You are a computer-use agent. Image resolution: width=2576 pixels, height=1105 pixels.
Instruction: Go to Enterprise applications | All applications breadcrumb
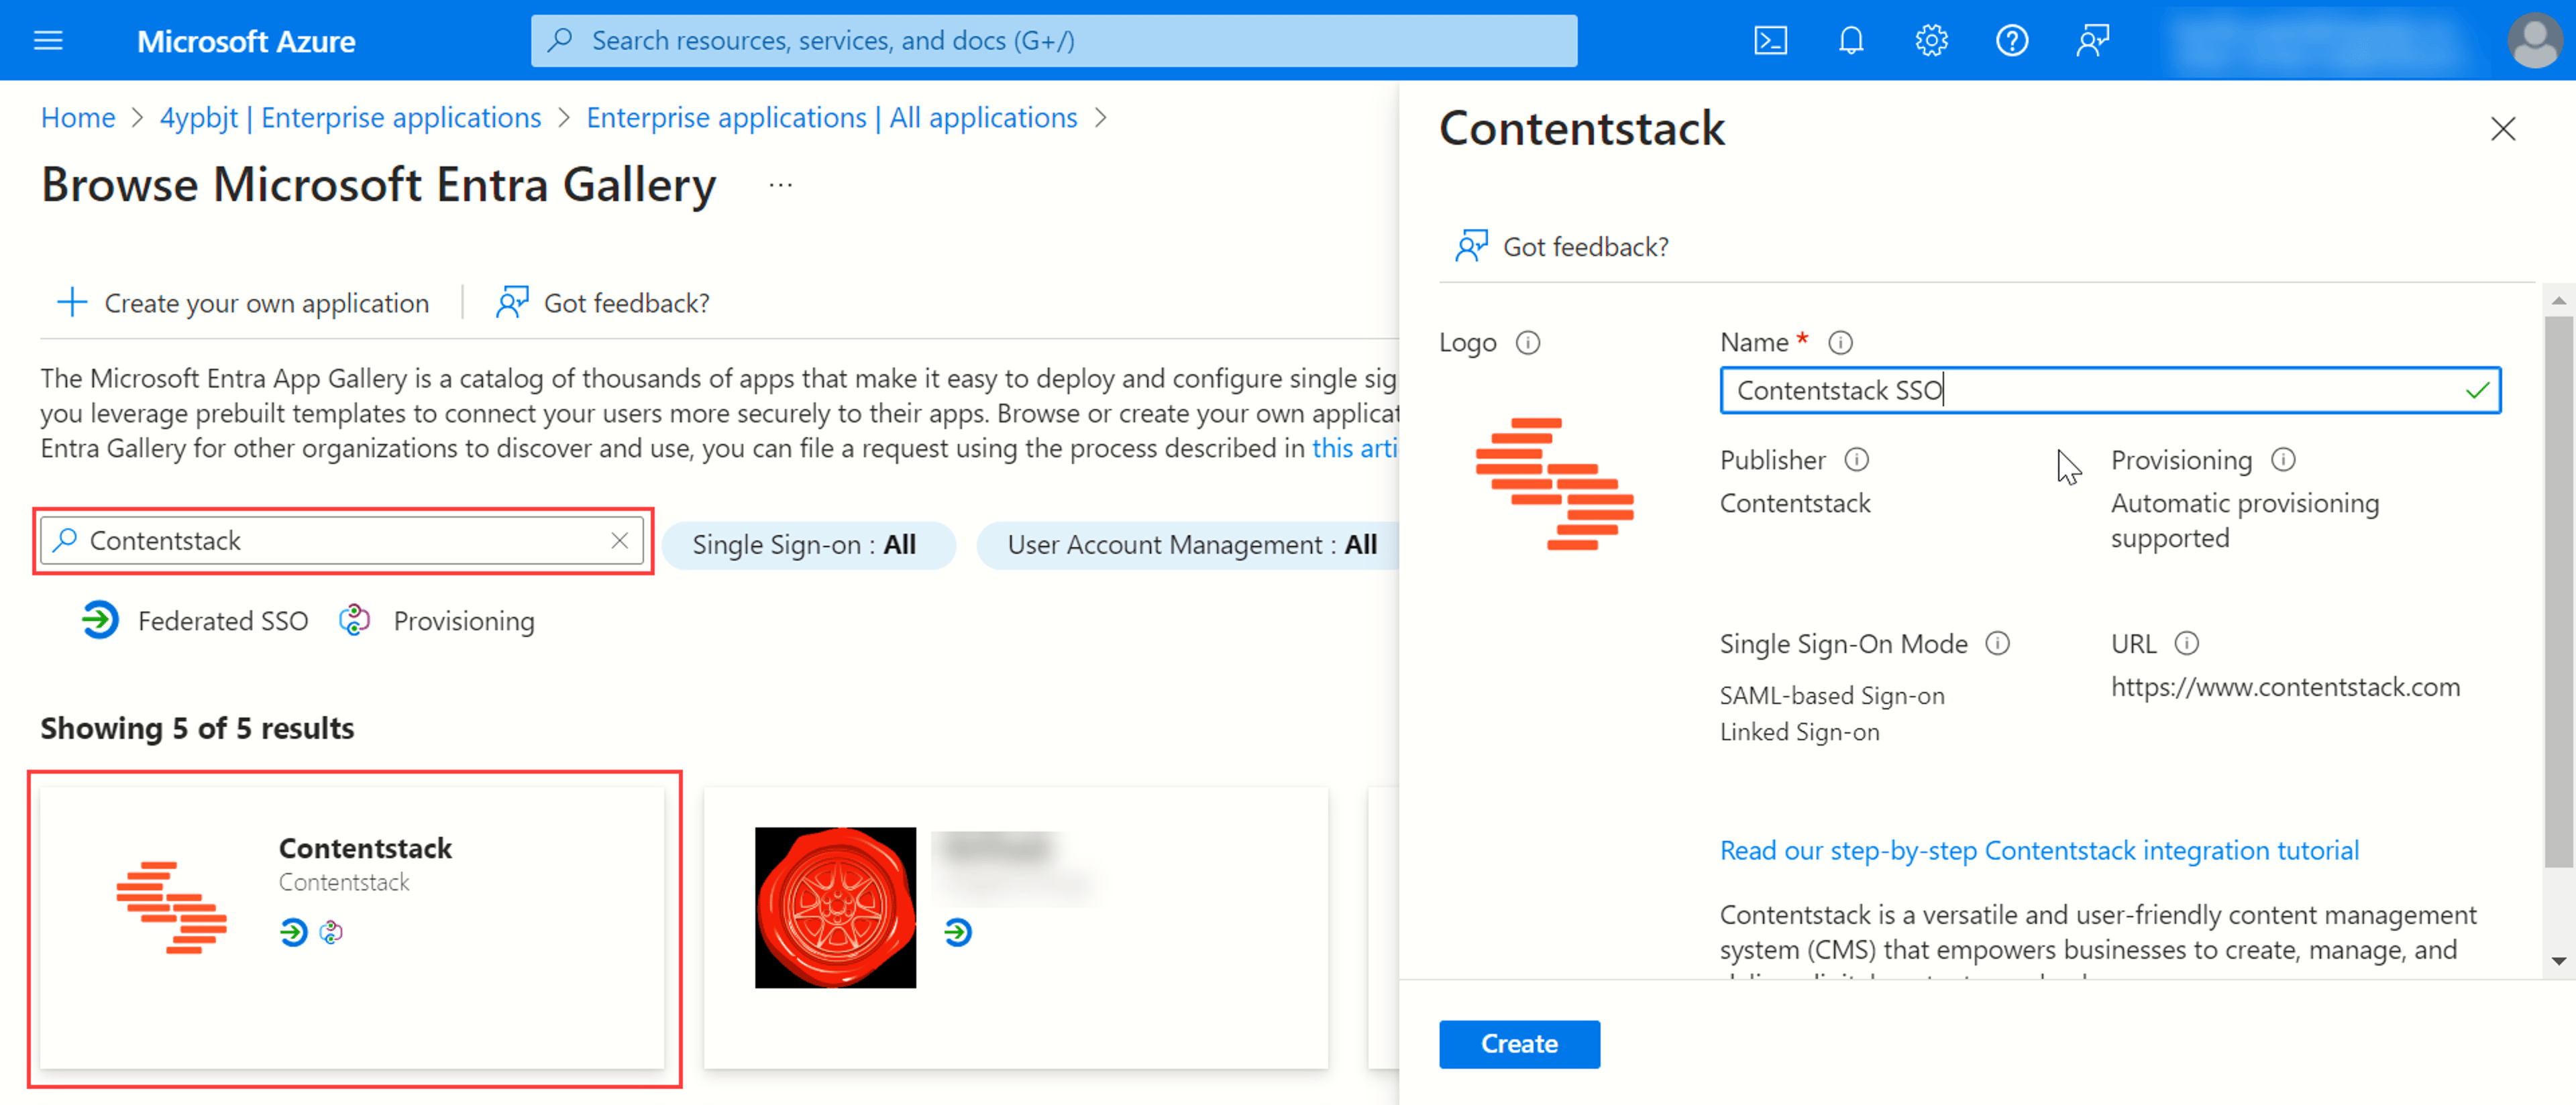[x=831, y=118]
